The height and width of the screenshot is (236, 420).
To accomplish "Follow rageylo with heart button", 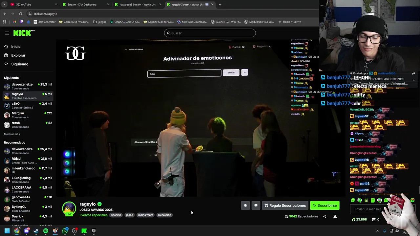I will point(256,206).
